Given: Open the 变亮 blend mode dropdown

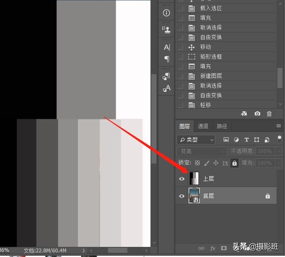Looking at the screenshot, I should (202, 151).
